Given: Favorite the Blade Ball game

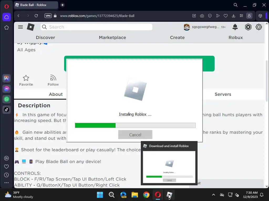Looking at the screenshot, I should coord(26,81).
